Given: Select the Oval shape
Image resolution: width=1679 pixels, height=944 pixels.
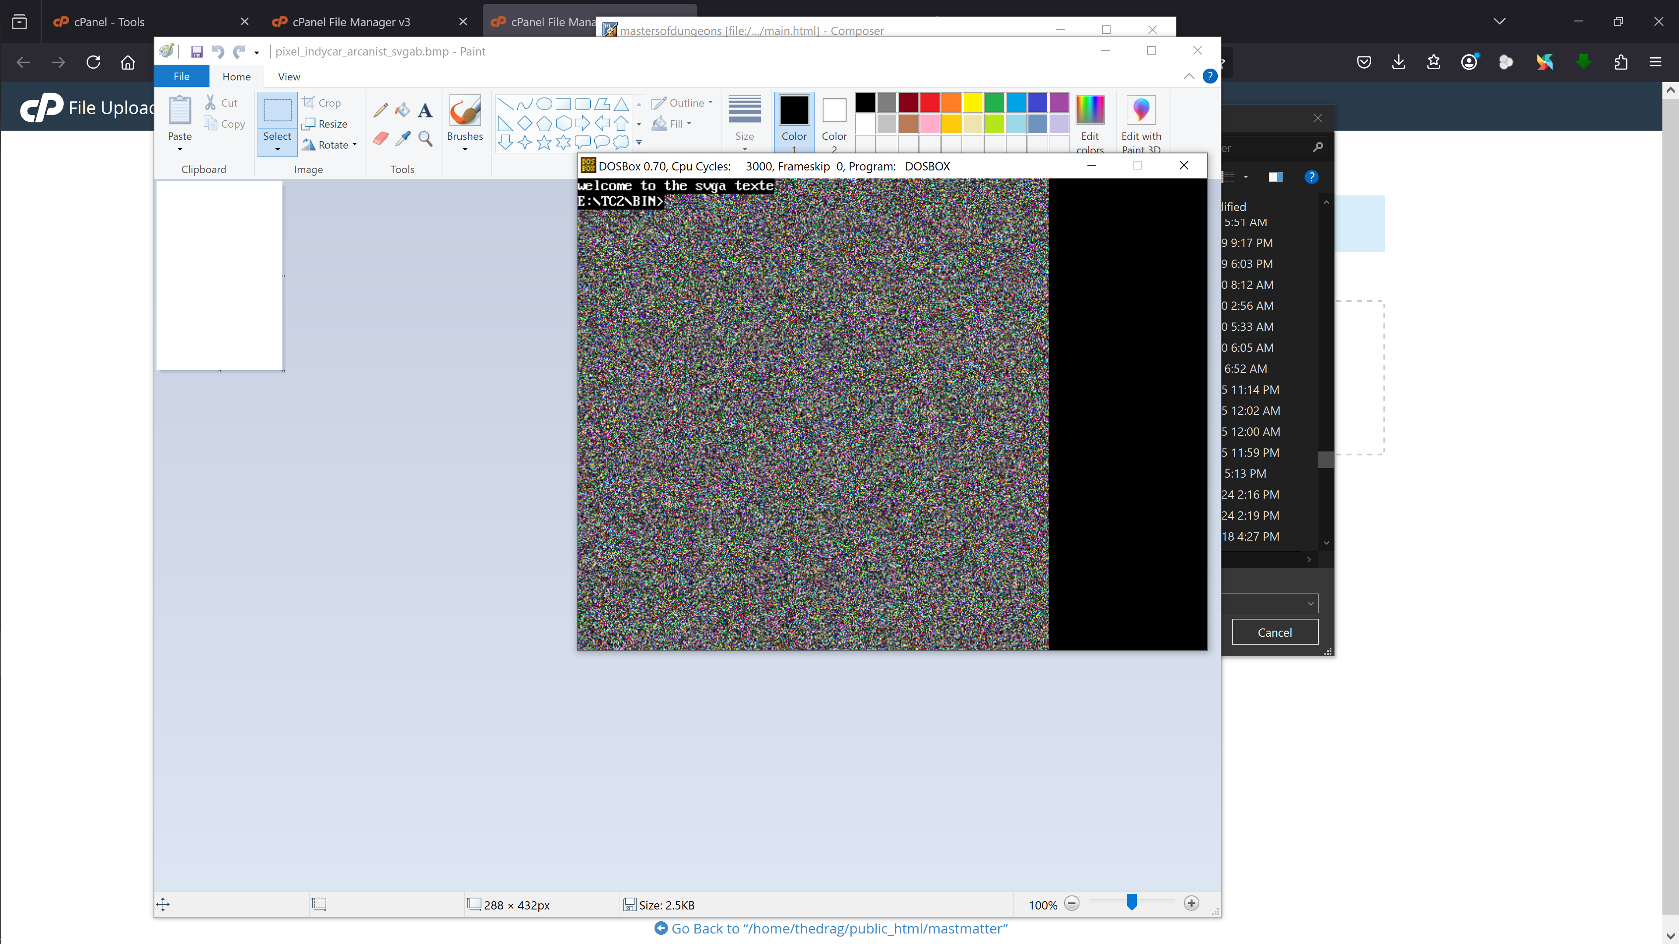Looking at the screenshot, I should [543, 104].
